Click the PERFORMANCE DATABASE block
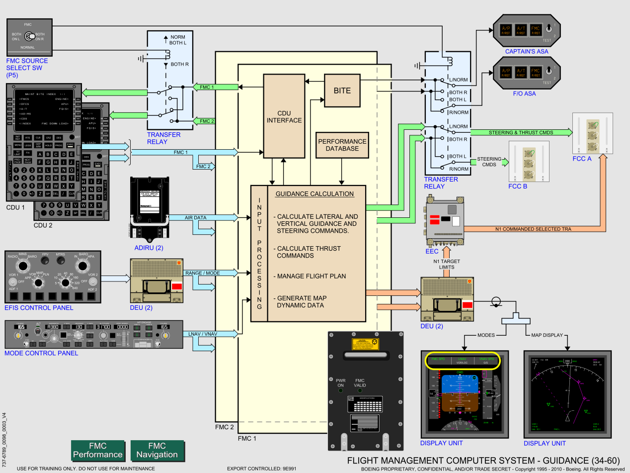Screen dimensions: 630x473 pos(342,145)
